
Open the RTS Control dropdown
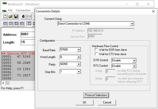pos(134,66)
